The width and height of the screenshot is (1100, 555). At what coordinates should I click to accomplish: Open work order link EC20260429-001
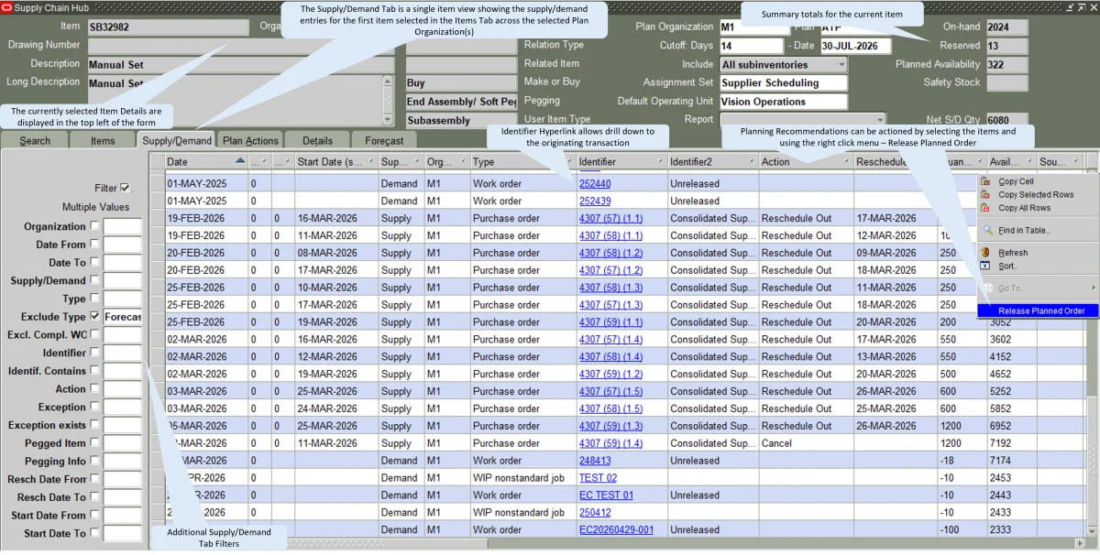(x=616, y=530)
